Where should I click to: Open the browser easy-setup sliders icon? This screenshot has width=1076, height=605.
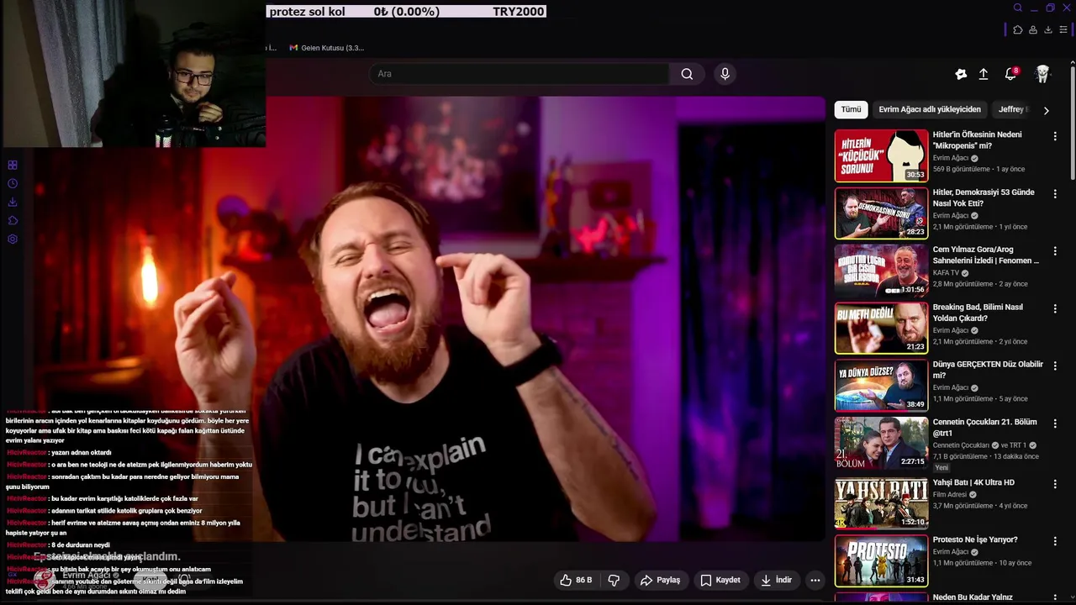click(1063, 29)
